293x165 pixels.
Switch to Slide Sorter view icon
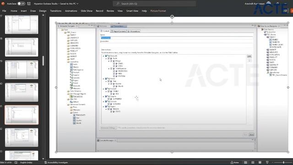pyautogui.click(x=253, y=162)
